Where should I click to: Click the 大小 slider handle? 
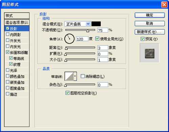pos(66,60)
